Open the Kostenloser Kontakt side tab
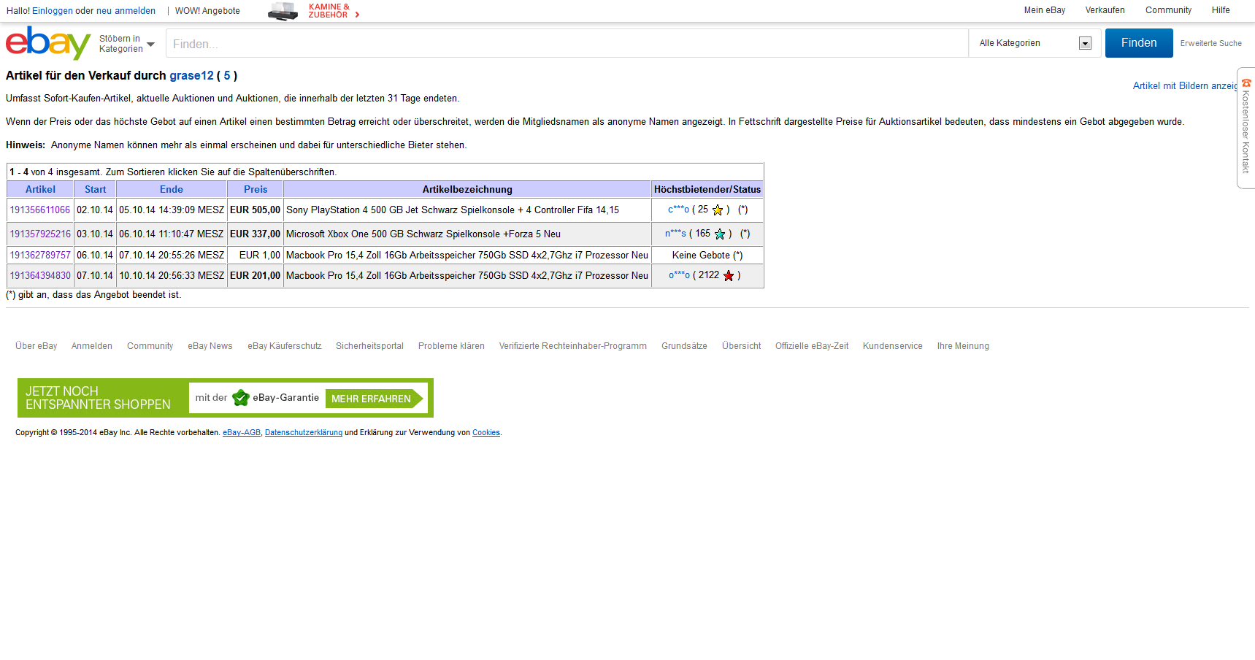This screenshot has width=1255, height=660. pos(1246,128)
